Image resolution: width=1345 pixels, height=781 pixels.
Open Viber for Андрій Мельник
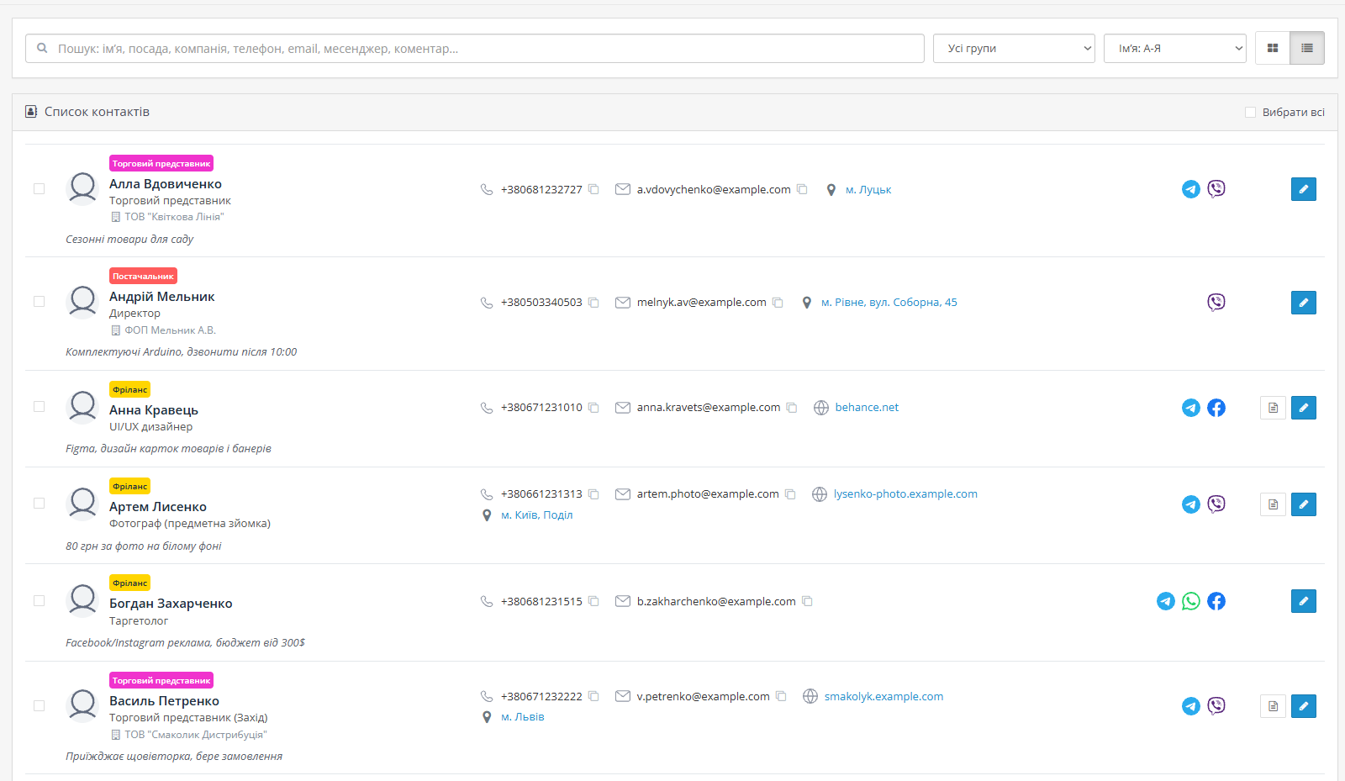[x=1216, y=303]
